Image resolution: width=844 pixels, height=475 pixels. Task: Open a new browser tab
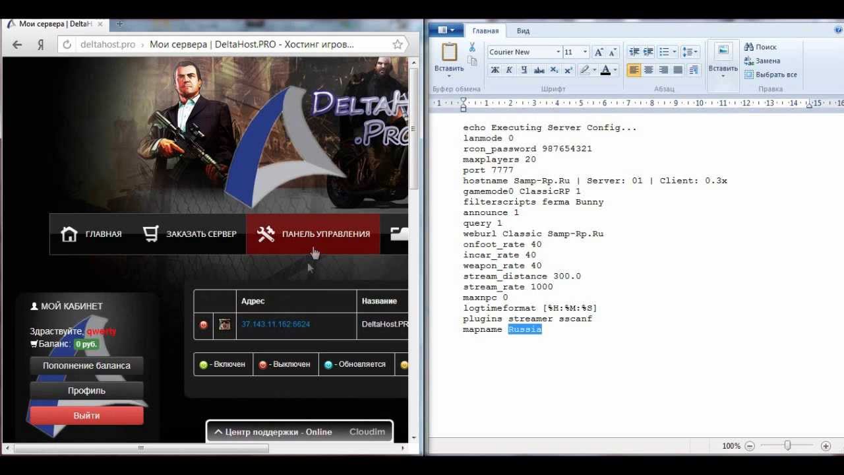coord(119,24)
